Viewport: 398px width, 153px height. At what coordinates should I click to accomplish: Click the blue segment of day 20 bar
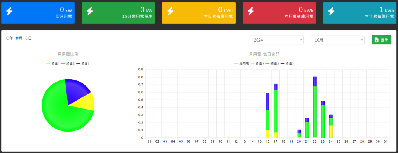click(x=299, y=131)
